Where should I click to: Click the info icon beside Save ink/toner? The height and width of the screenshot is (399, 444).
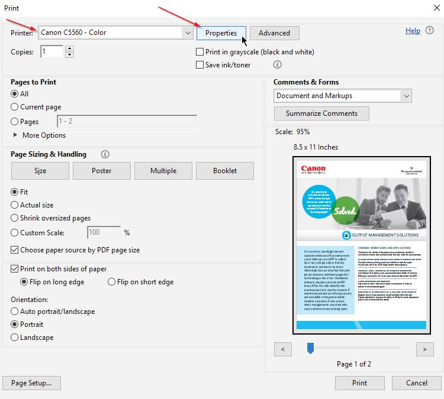click(x=277, y=65)
